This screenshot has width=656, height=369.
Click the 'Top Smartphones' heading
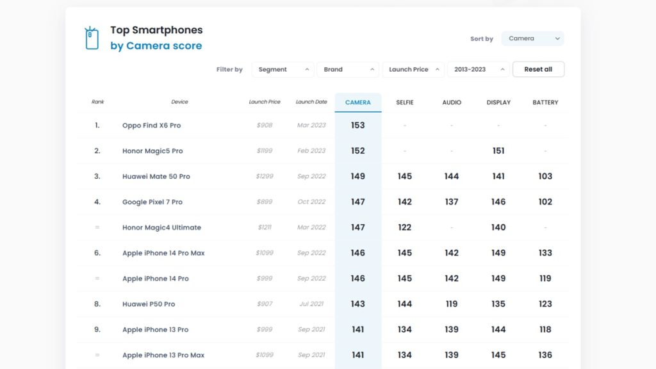pos(156,30)
